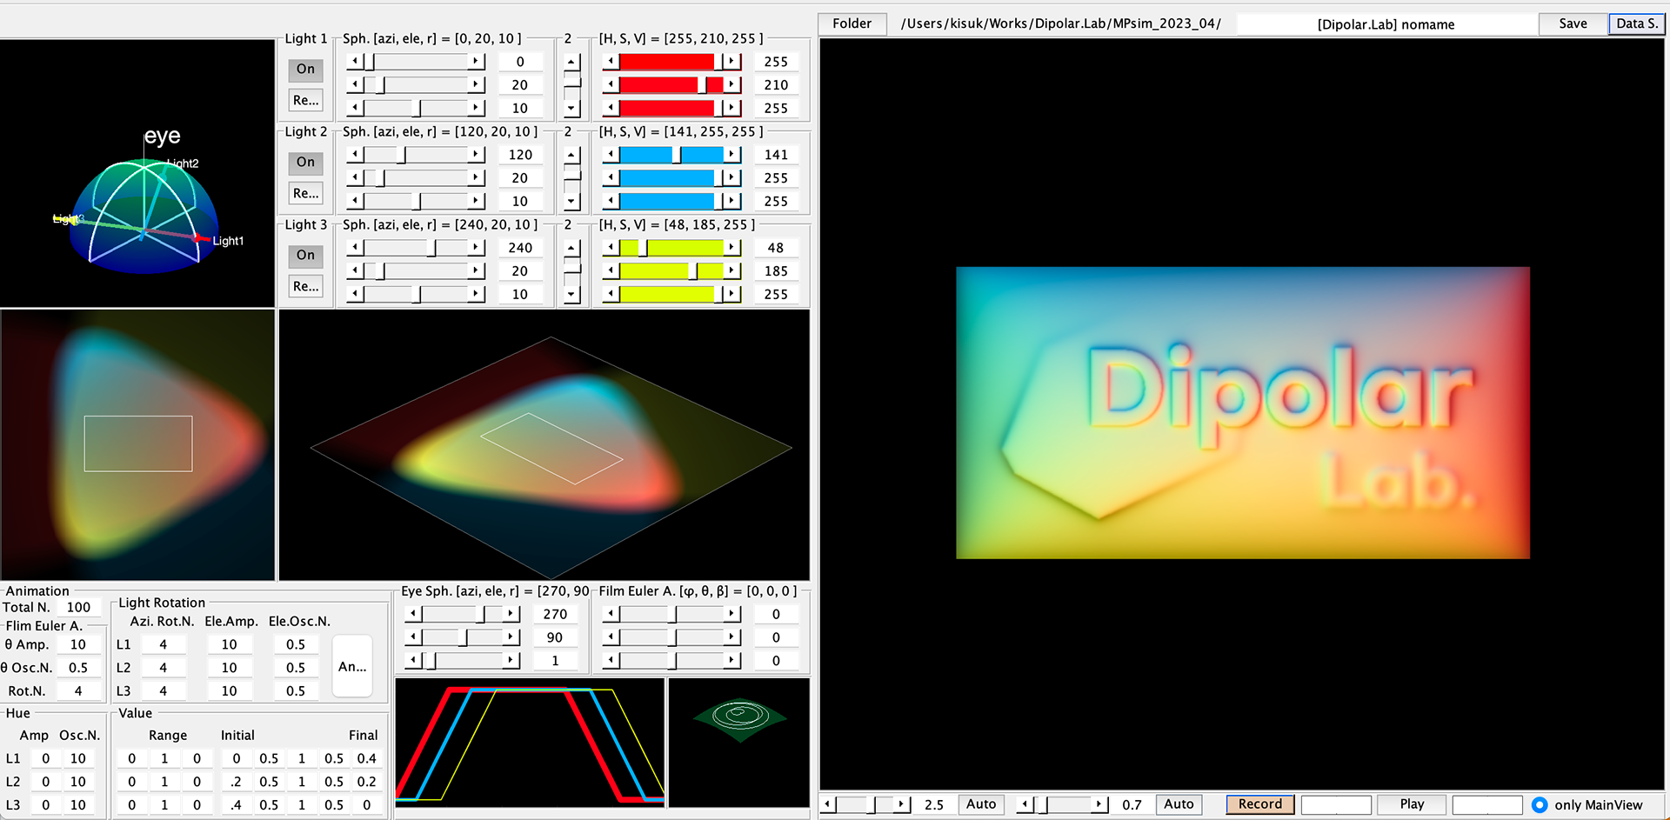1670x820 pixels.
Task: Click the An... animation button
Action: tap(352, 667)
